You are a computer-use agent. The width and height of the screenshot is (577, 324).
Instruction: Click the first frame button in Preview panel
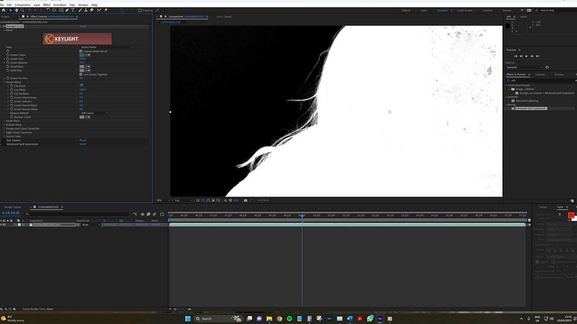[516, 56]
